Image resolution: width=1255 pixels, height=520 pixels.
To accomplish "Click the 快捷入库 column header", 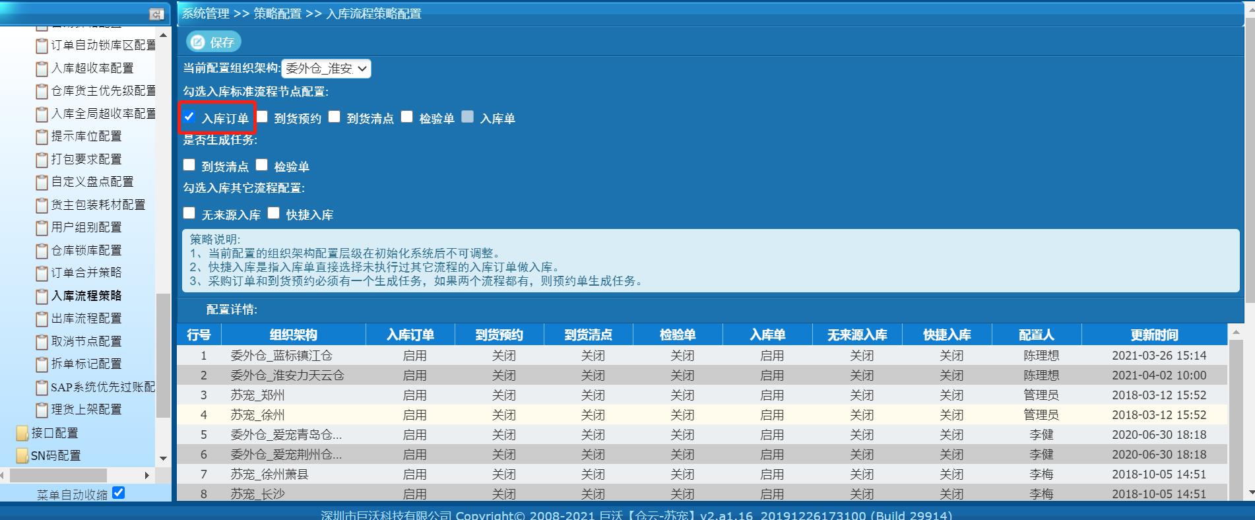I will point(947,335).
